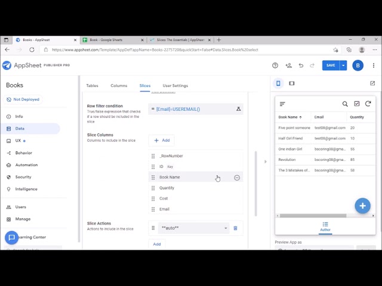Switch to Slices: The Essentials browser tab

pos(180,40)
